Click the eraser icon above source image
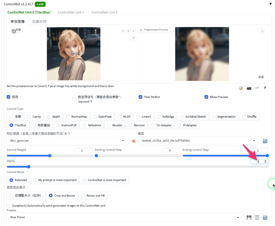This screenshot has height=226, width=275. click(128, 31)
